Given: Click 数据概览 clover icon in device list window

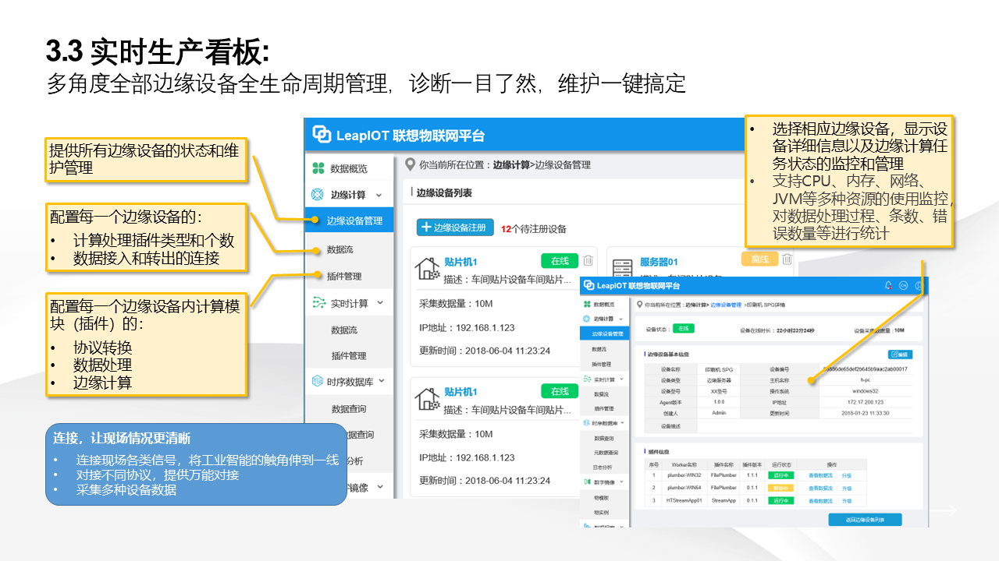Looking at the screenshot, I should tap(318, 168).
